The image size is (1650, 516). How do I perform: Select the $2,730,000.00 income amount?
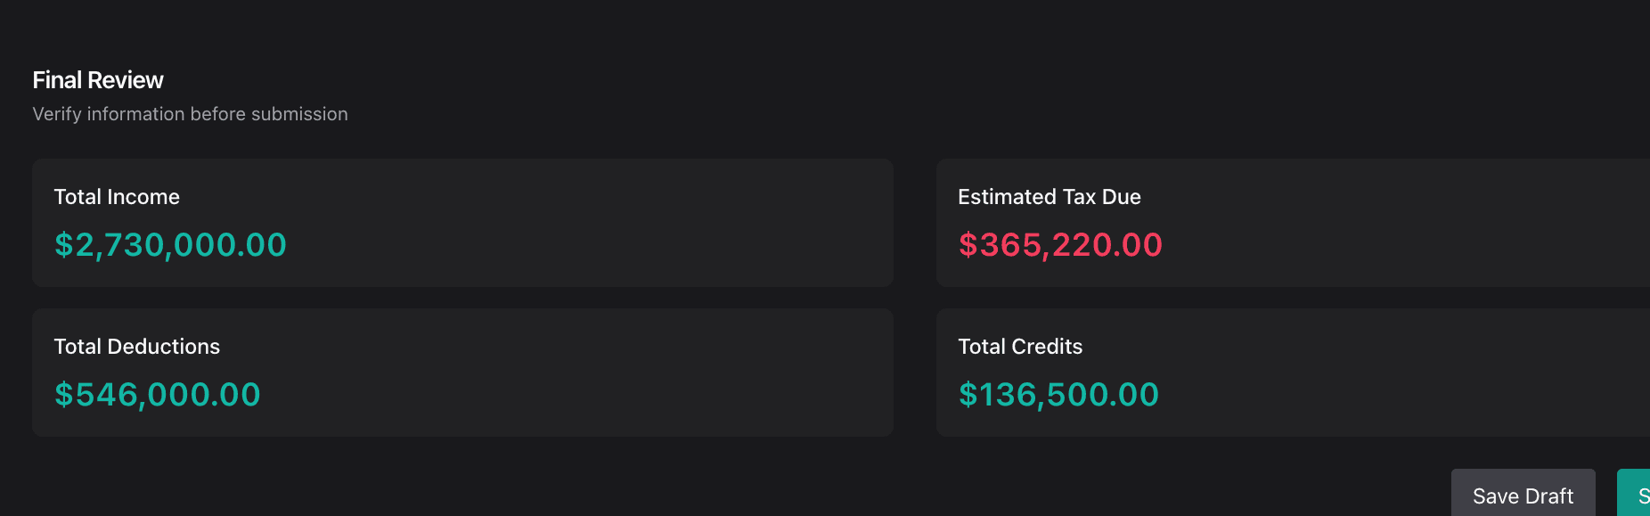[170, 245]
